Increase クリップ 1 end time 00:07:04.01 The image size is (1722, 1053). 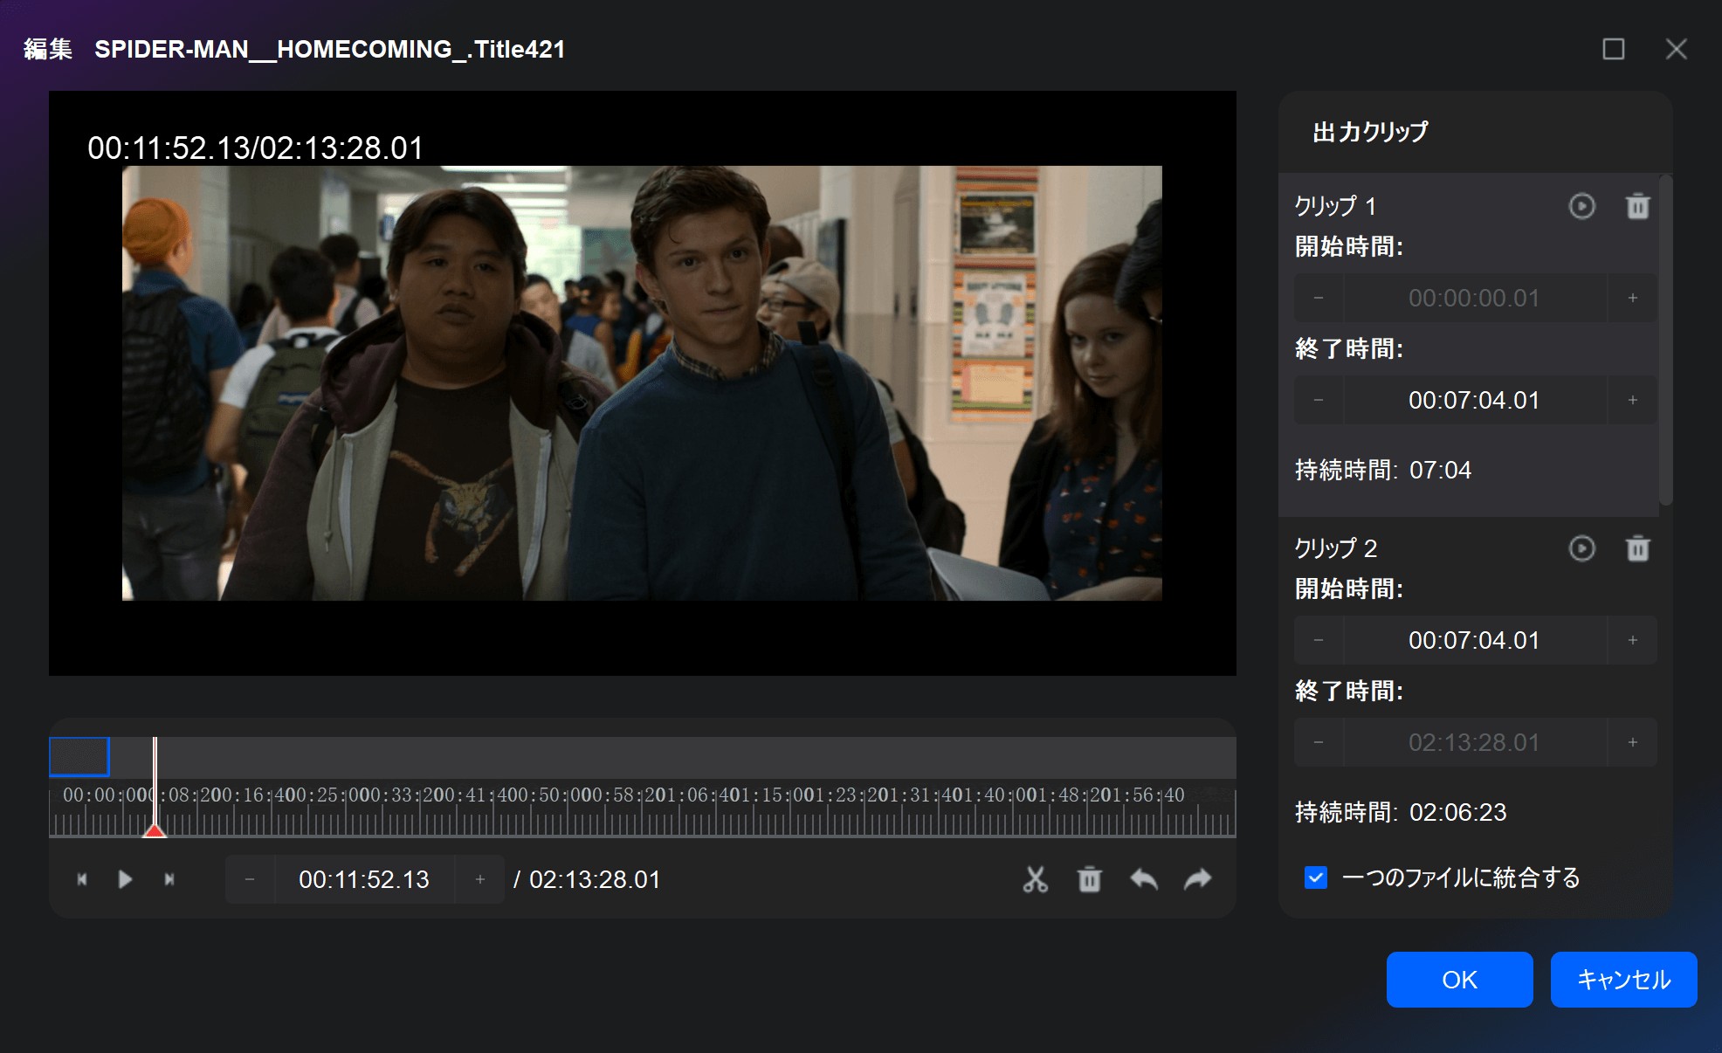[x=1633, y=400]
